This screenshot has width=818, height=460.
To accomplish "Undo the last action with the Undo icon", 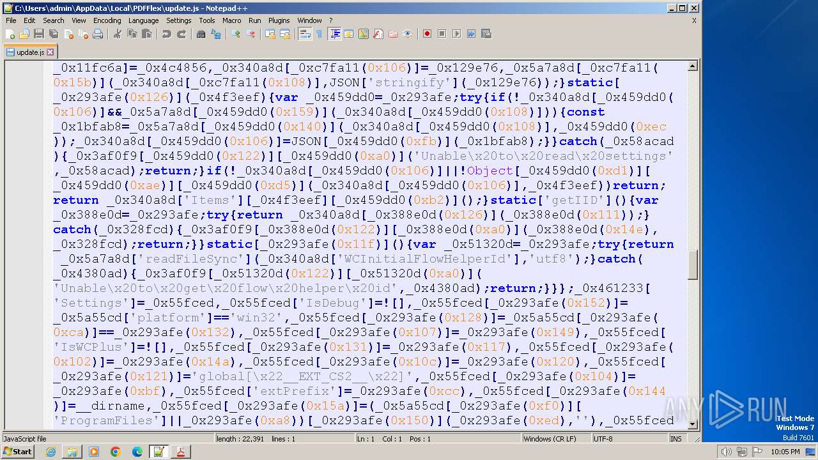I will 166,34.
